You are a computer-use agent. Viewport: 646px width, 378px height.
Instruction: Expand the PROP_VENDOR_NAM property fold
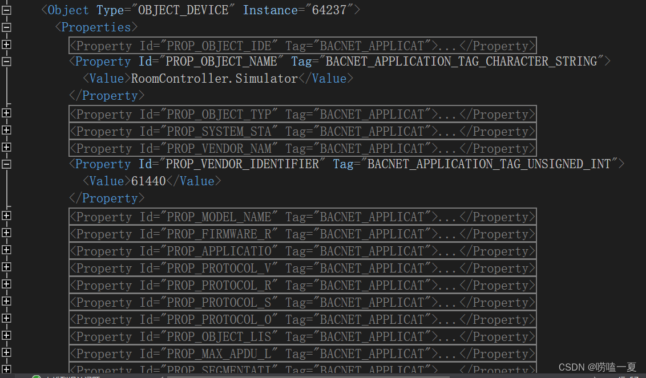tap(6, 148)
